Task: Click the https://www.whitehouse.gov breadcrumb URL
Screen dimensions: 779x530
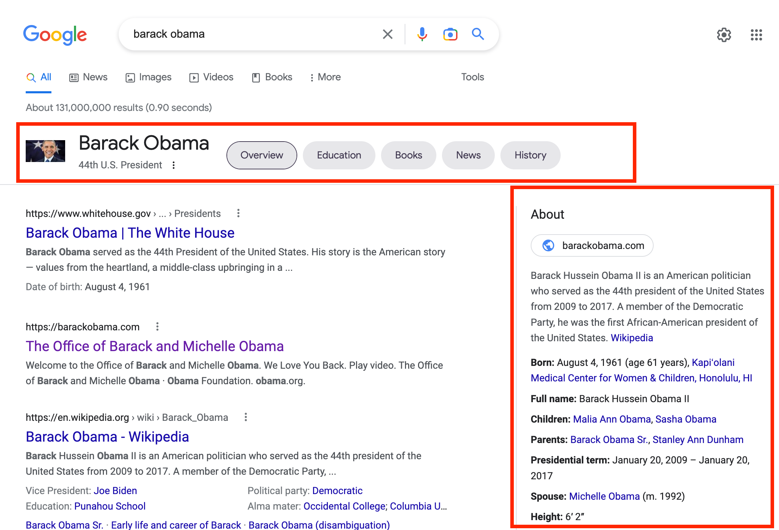Action: [x=88, y=213]
